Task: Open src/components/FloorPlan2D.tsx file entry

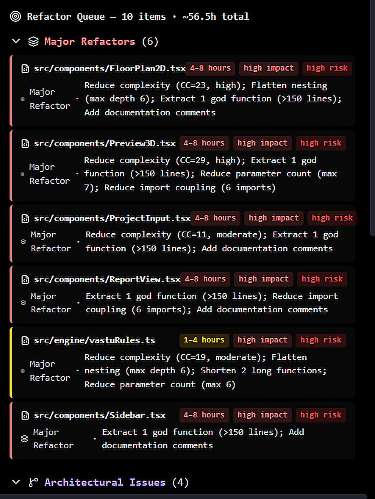Action: 110,68
